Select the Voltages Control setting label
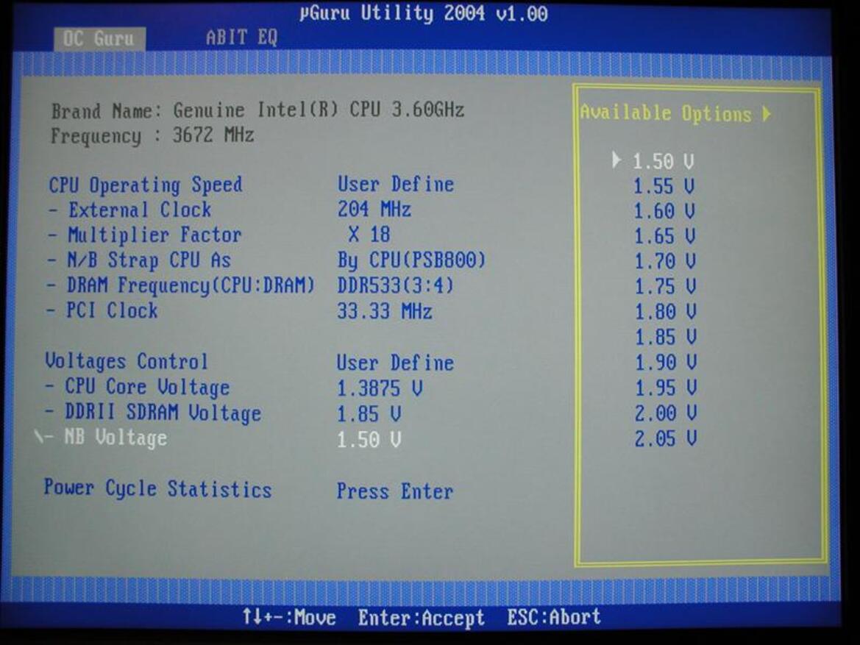860x645 pixels. click(x=127, y=361)
